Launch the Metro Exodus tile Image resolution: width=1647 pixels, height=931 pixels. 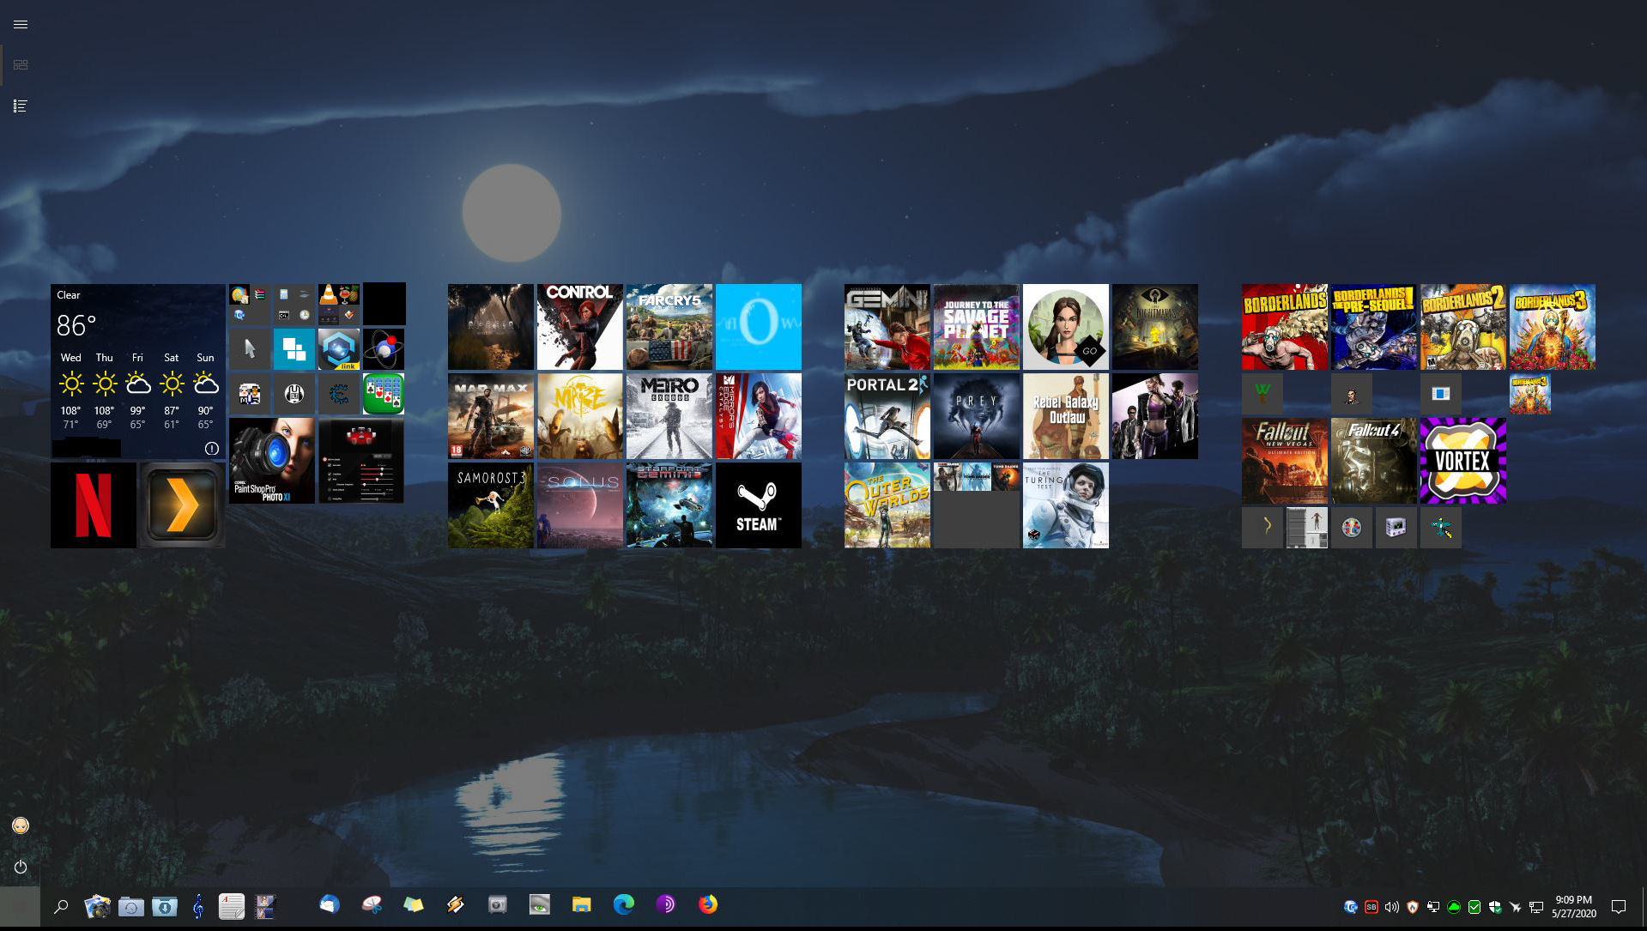(x=669, y=416)
